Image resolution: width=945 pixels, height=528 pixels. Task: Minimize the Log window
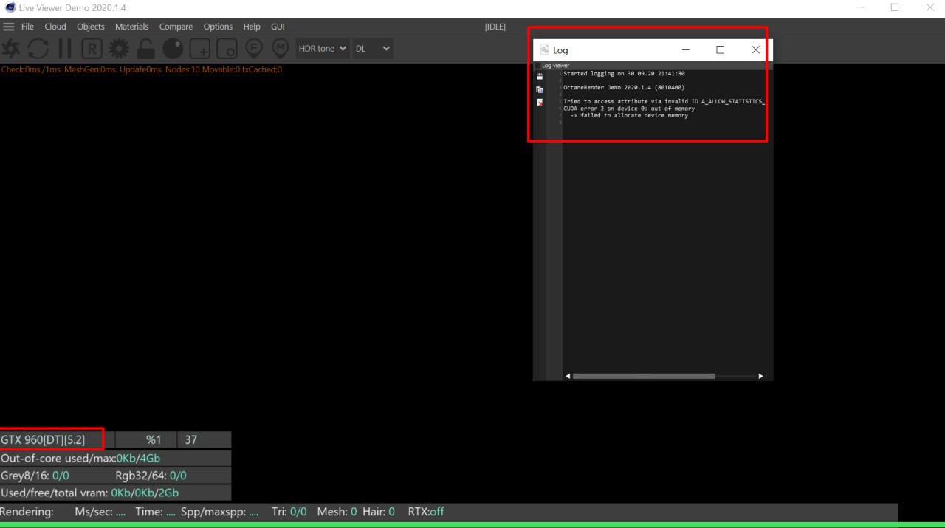click(686, 49)
